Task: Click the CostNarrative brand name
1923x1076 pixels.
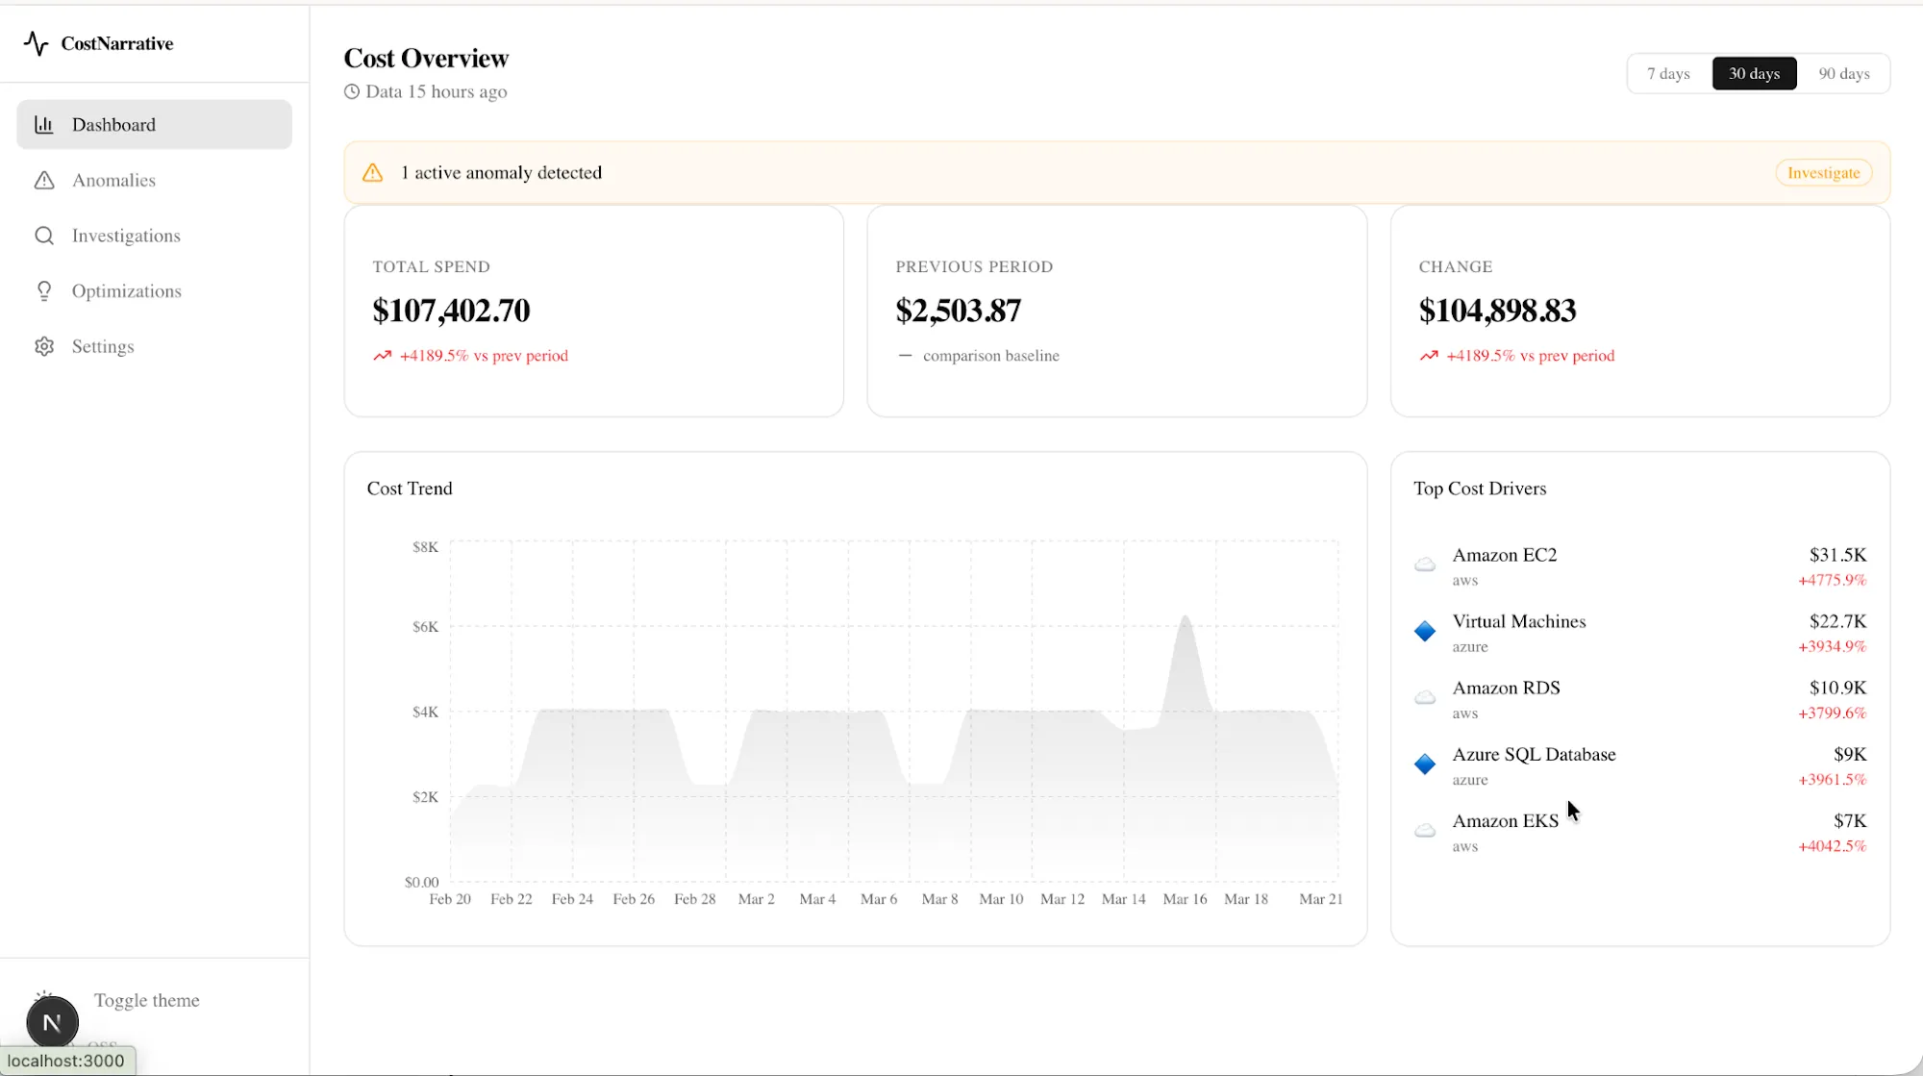Action: tap(117, 43)
